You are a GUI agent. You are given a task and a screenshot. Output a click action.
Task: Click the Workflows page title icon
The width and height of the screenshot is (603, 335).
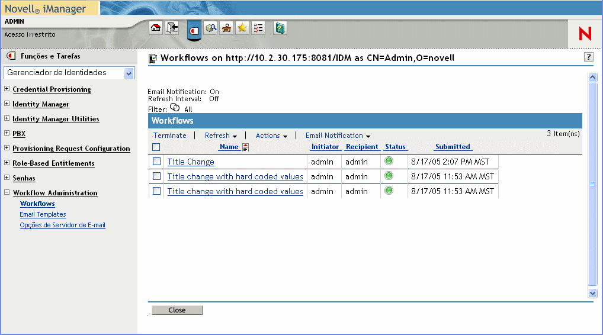click(153, 59)
